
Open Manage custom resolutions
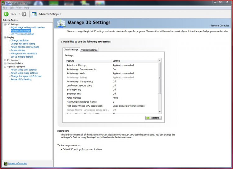tap(24, 53)
